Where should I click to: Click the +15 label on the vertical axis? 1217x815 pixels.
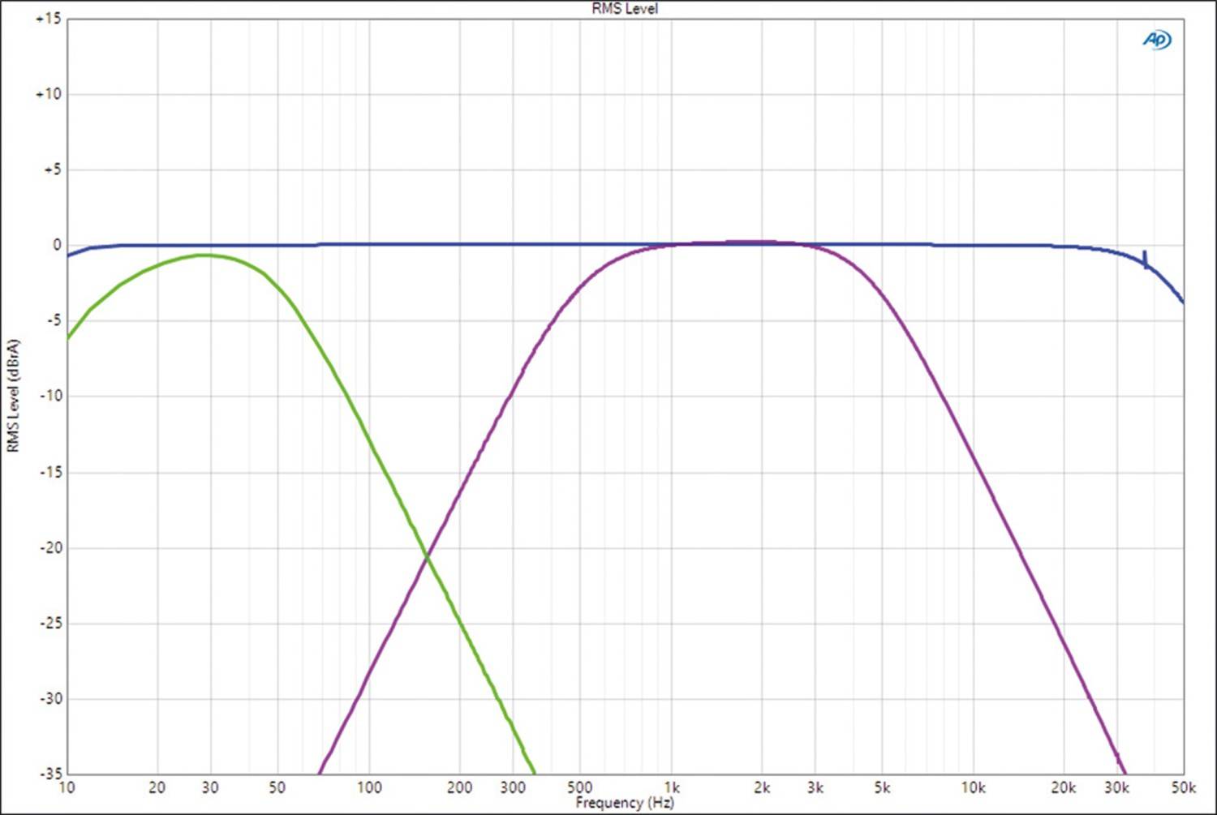[48, 19]
